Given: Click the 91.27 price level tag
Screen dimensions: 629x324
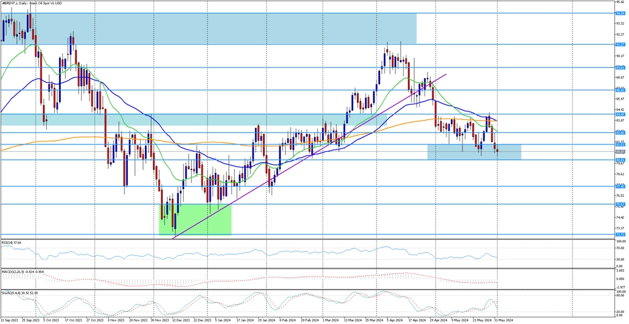Looking at the screenshot, I should pyautogui.click(x=620, y=44).
